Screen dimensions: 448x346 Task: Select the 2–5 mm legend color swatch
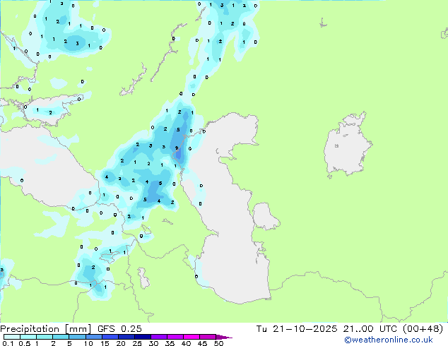61,337
